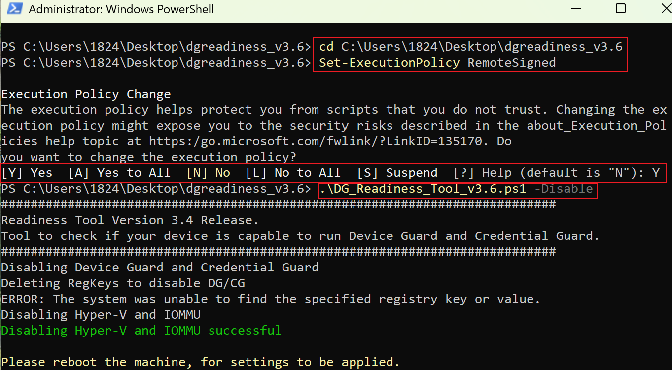Click the ERROR registry key message line
Screen dimensions: 672x370
point(271,299)
